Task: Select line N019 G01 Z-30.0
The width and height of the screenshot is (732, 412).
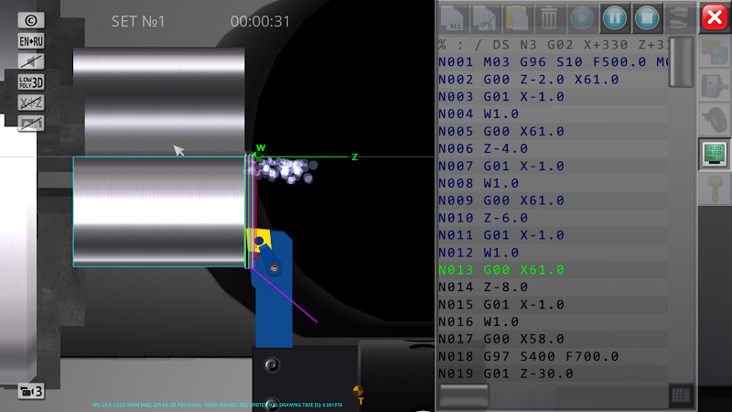Action: point(554,374)
